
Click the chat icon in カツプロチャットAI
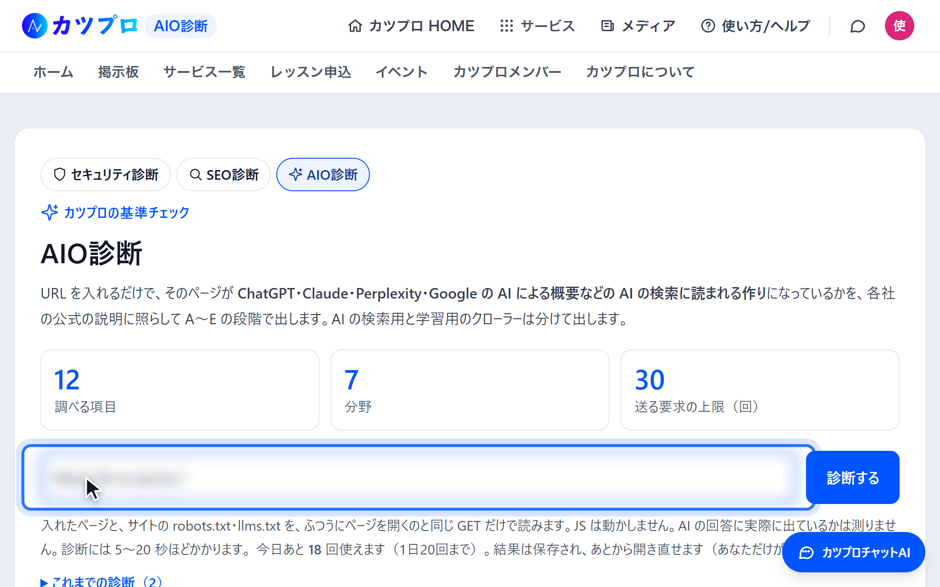pos(806,553)
